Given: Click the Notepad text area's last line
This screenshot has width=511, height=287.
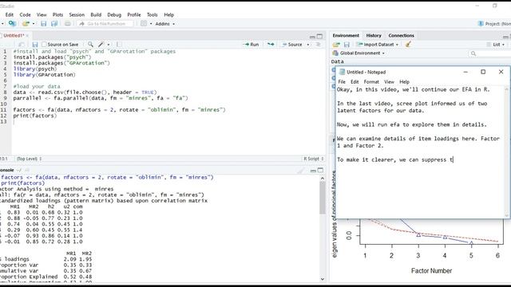Looking at the screenshot, I should coord(395,159).
